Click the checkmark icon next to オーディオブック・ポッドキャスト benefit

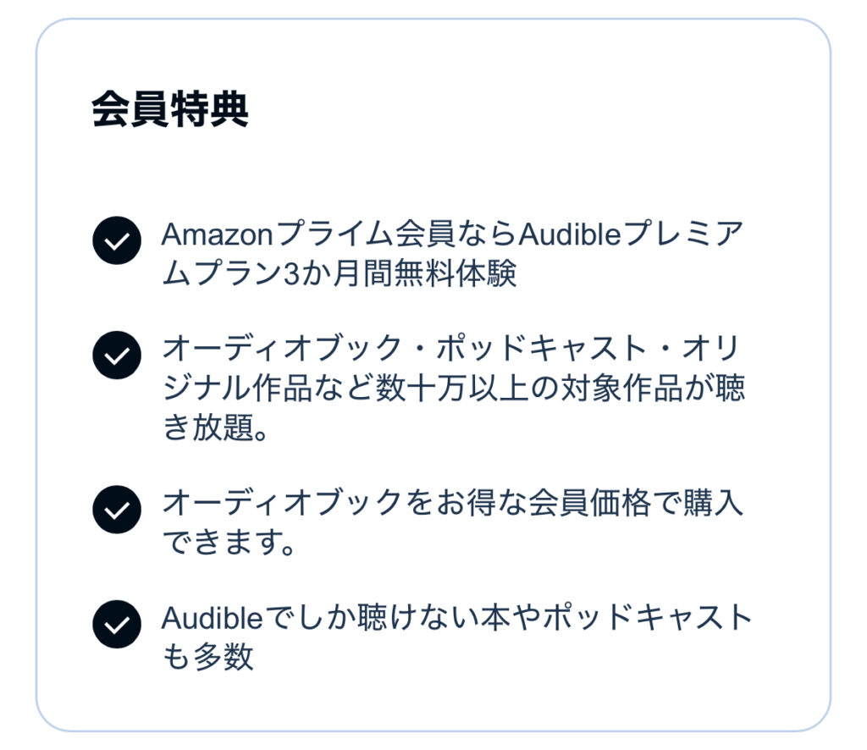tap(117, 356)
